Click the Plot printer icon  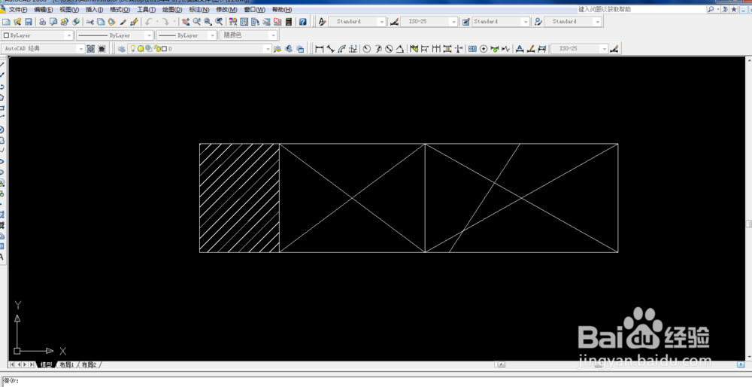pyautogui.click(x=42, y=22)
